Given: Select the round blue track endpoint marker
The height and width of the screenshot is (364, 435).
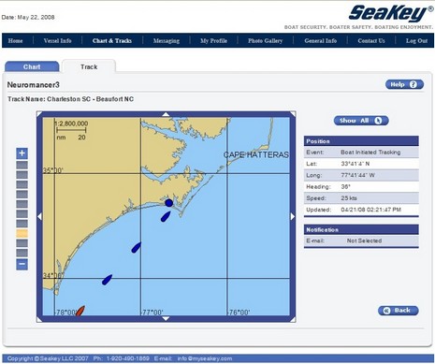Looking at the screenshot, I should pyautogui.click(x=168, y=203).
